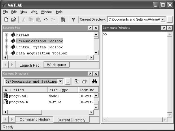Viewport: 175px width, 131px height.
Task: Close the Current Directory panel
Action: pyautogui.click(x=96, y=74)
